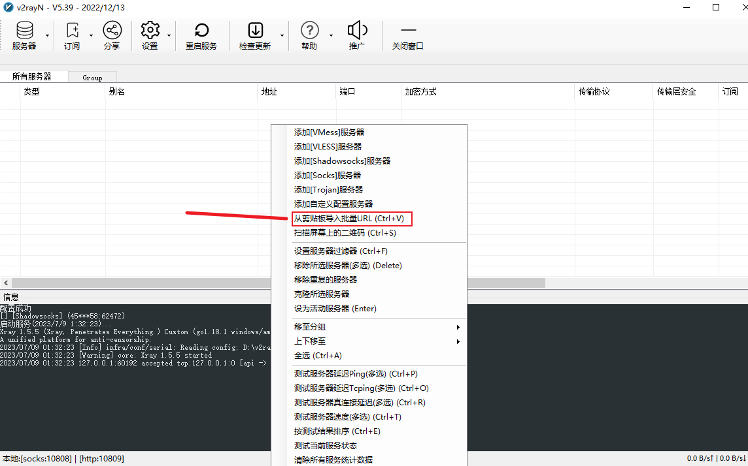
Task: Click the [http:10809] status bar text
Action: pyautogui.click(x=101, y=459)
